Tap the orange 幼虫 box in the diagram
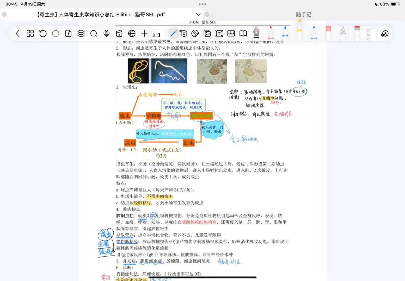This screenshot has width=405, height=281. [189, 143]
